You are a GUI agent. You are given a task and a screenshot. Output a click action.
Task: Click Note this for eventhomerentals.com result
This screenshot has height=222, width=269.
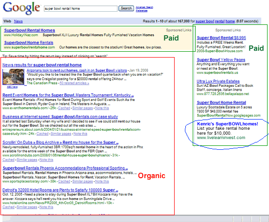tap(102, 108)
